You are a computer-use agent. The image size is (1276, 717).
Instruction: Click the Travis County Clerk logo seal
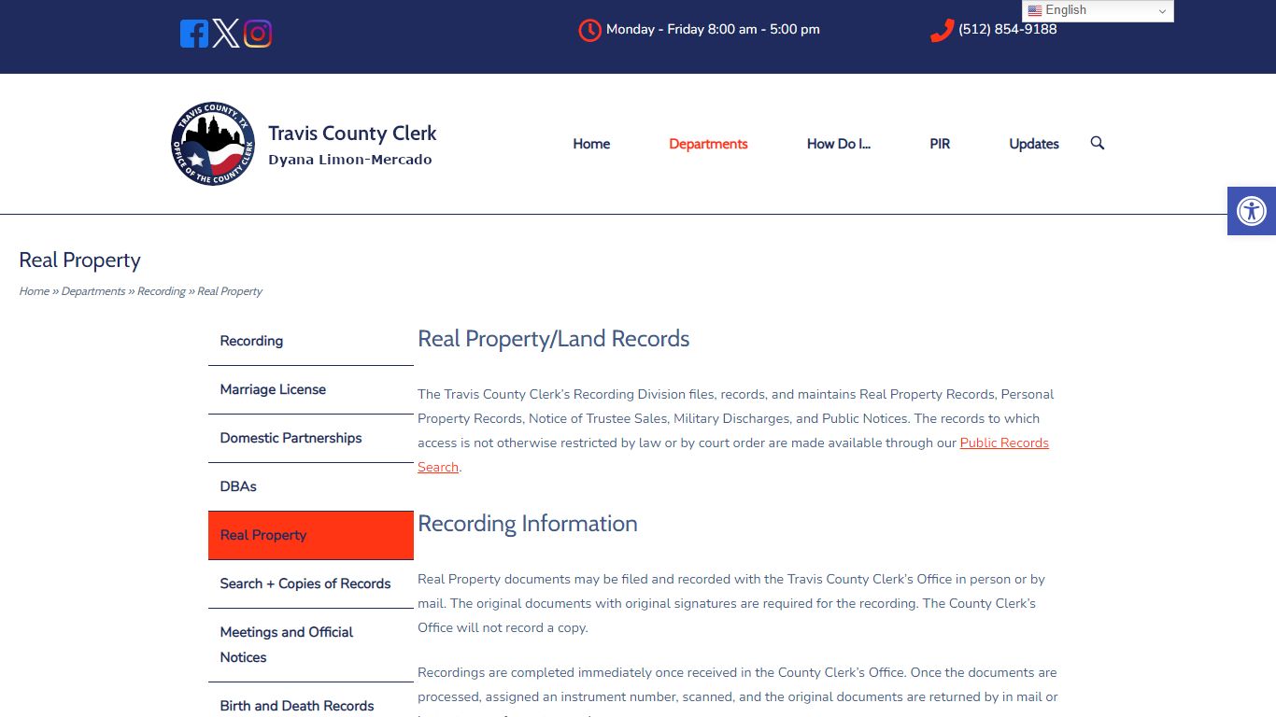pyautogui.click(x=212, y=143)
